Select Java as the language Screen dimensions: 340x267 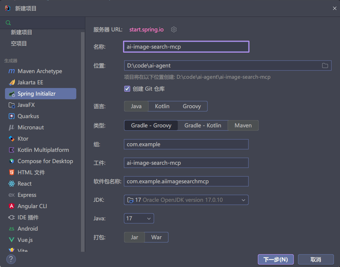tap(136, 106)
